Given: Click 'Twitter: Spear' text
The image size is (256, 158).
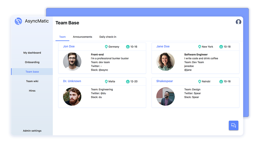Looking at the screenshot, I should [x=193, y=93].
